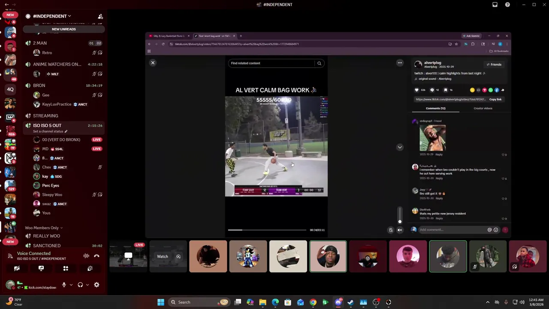Click Add comment input field

pyautogui.click(x=453, y=230)
